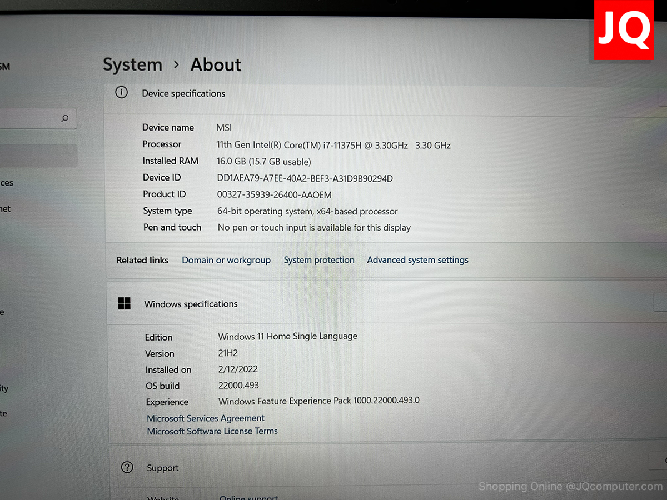Select the Windows Feature Experience Pack value
The width and height of the screenshot is (667, 500).
click(x=319, y=401)
